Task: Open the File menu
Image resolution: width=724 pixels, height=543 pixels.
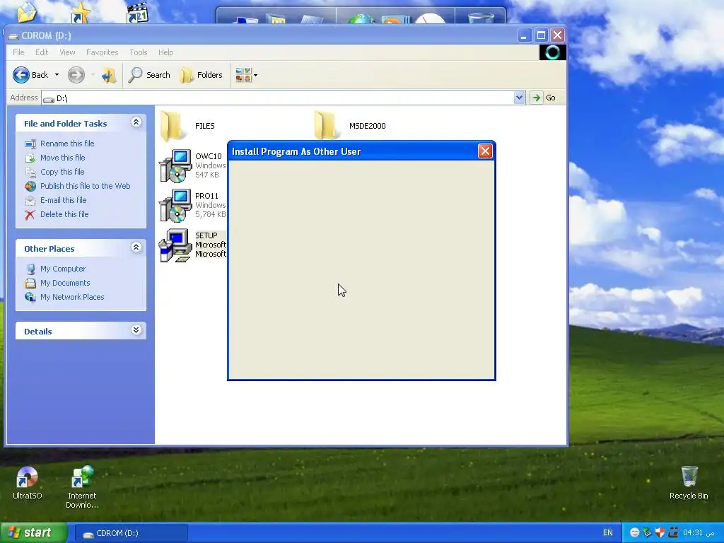Action: point(18,52)
